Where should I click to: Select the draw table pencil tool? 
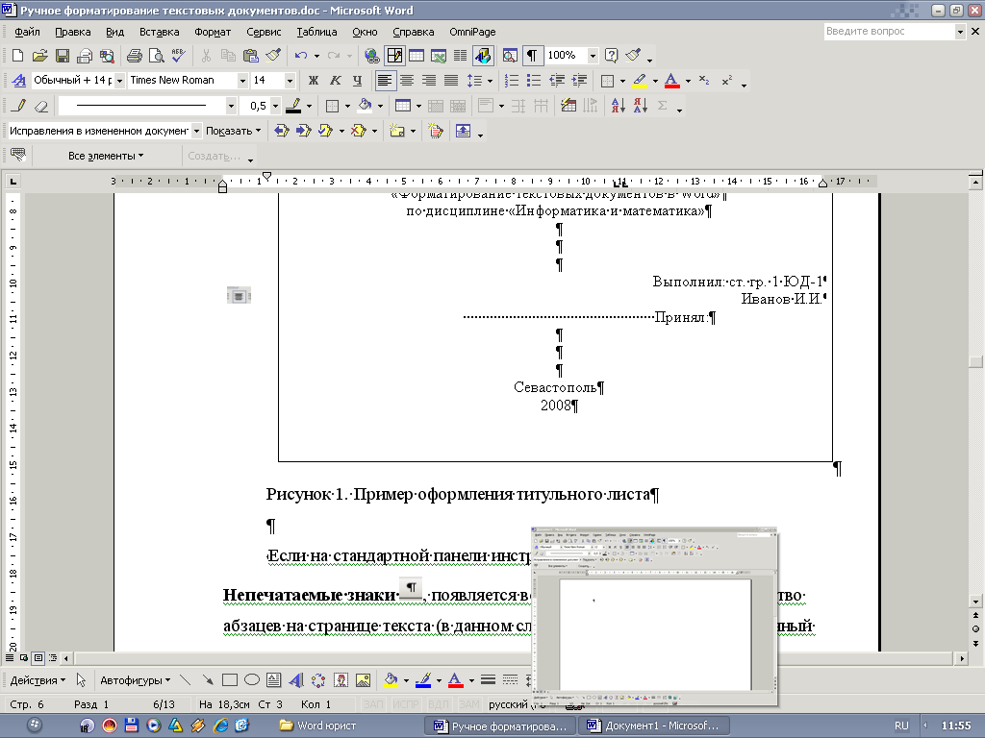point(19,106)
